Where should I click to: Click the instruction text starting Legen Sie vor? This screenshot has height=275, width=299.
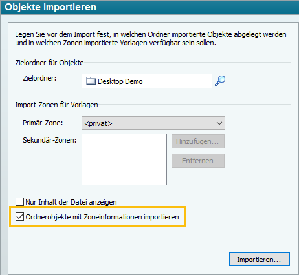(151, 39)
